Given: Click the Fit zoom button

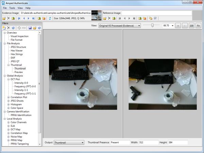Looking at the screenshot, I should 198,26.
